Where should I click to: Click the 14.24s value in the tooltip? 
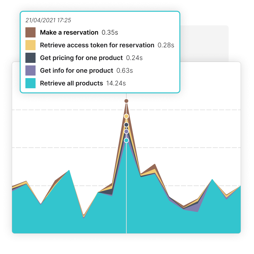click(116, 83)
